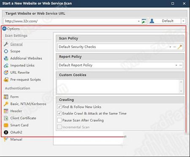Select Client Certificate authentication
Screen dimensions: 190x157
click(23, 118)
